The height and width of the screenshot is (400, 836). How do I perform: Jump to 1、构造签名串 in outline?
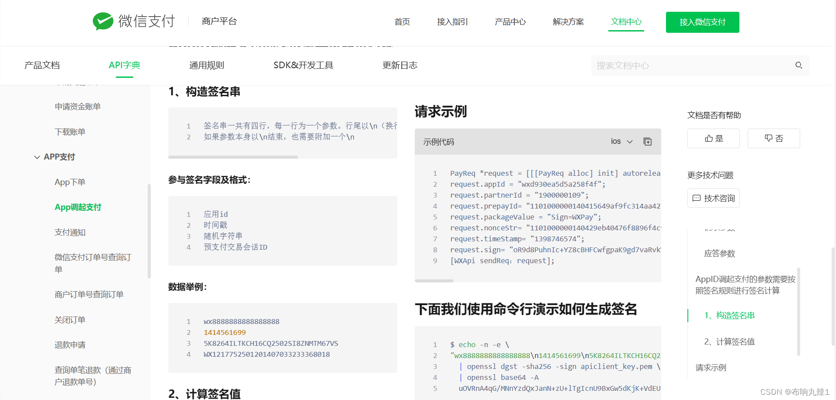click(729, 316)
